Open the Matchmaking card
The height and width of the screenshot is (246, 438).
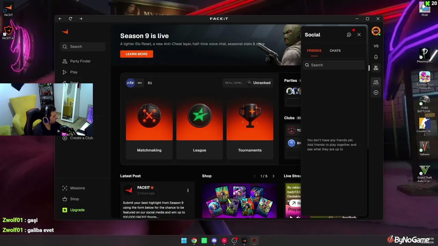(149, 129)
